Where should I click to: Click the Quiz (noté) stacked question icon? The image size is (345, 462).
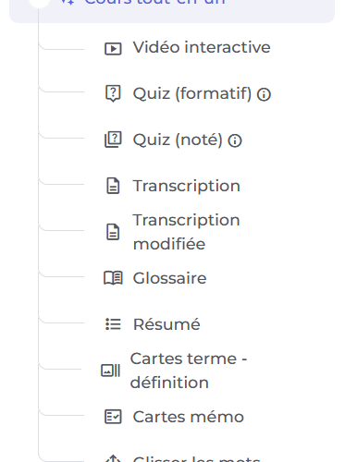[113, 140]
